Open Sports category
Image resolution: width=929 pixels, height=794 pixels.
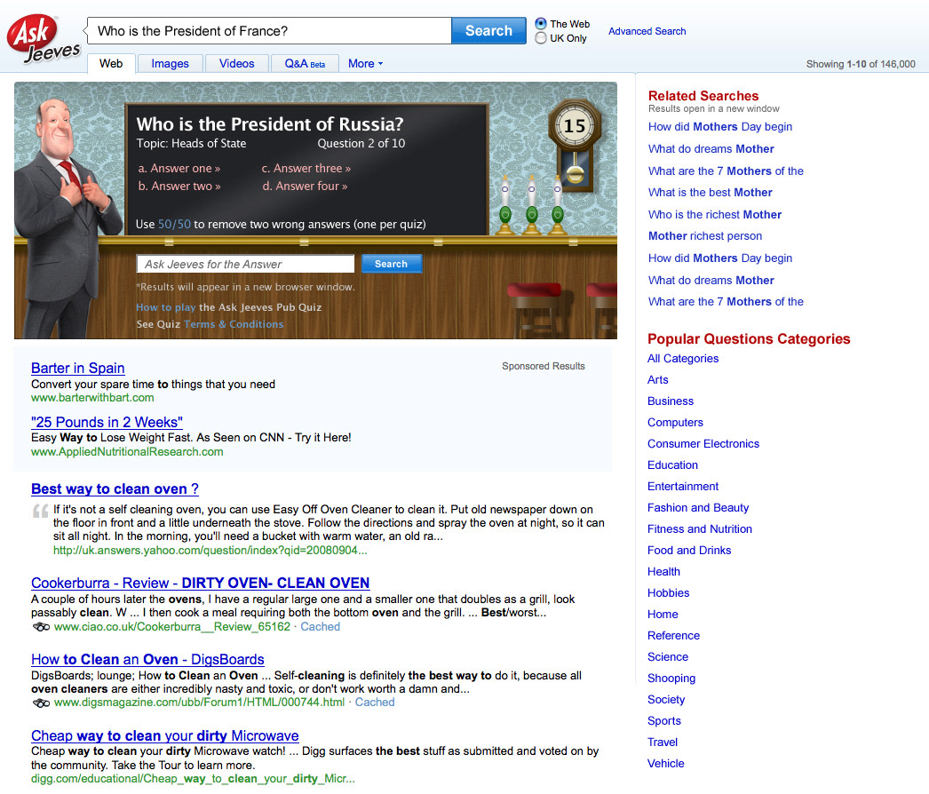click(x=663, y=721)
